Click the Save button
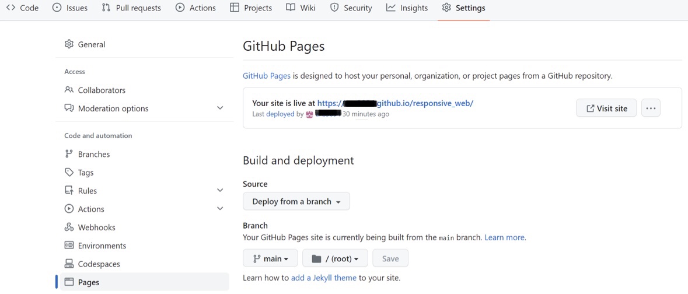This screenshot has height=294, width=688. (x=390, y=258)
